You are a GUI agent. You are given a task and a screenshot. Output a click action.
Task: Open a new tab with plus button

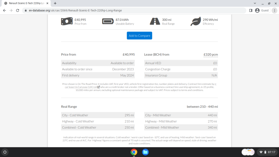pyautogui.click(x=55, y=3)
